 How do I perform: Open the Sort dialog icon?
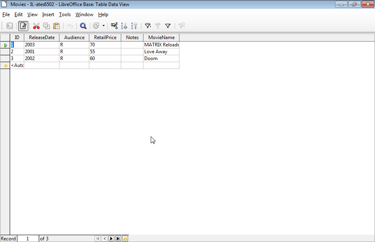click(114, 26)
